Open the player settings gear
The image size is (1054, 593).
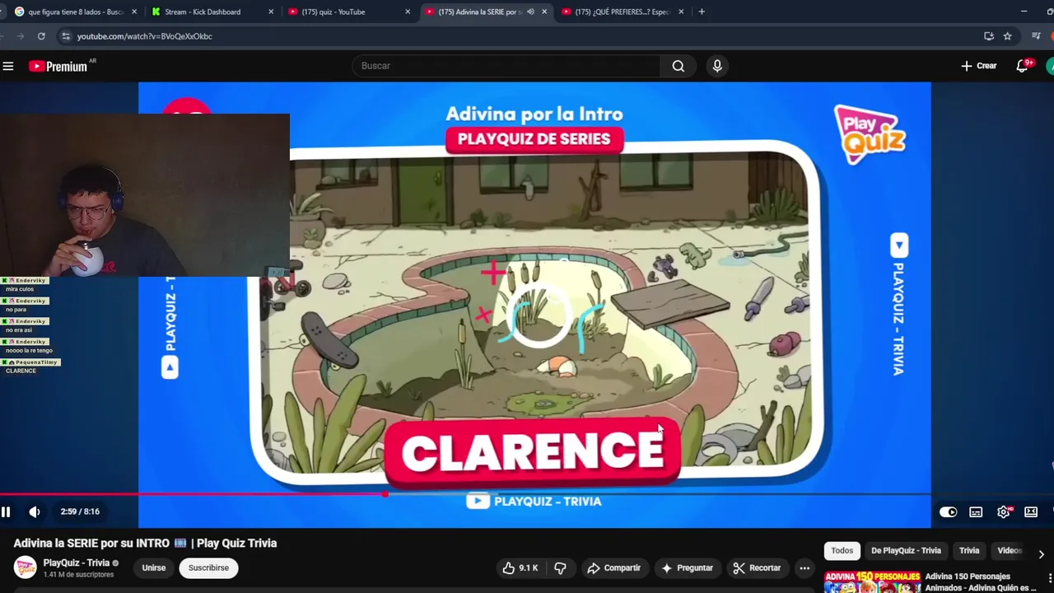point(1004,511)
